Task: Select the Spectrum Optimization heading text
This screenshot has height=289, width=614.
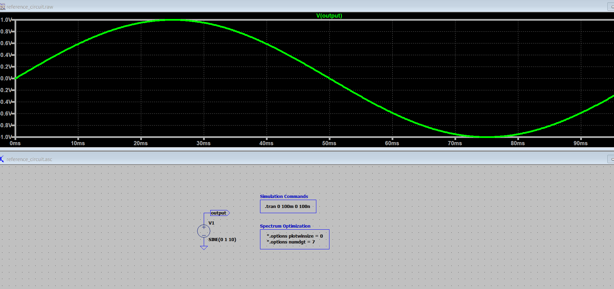Action: (x=285, y=226)
